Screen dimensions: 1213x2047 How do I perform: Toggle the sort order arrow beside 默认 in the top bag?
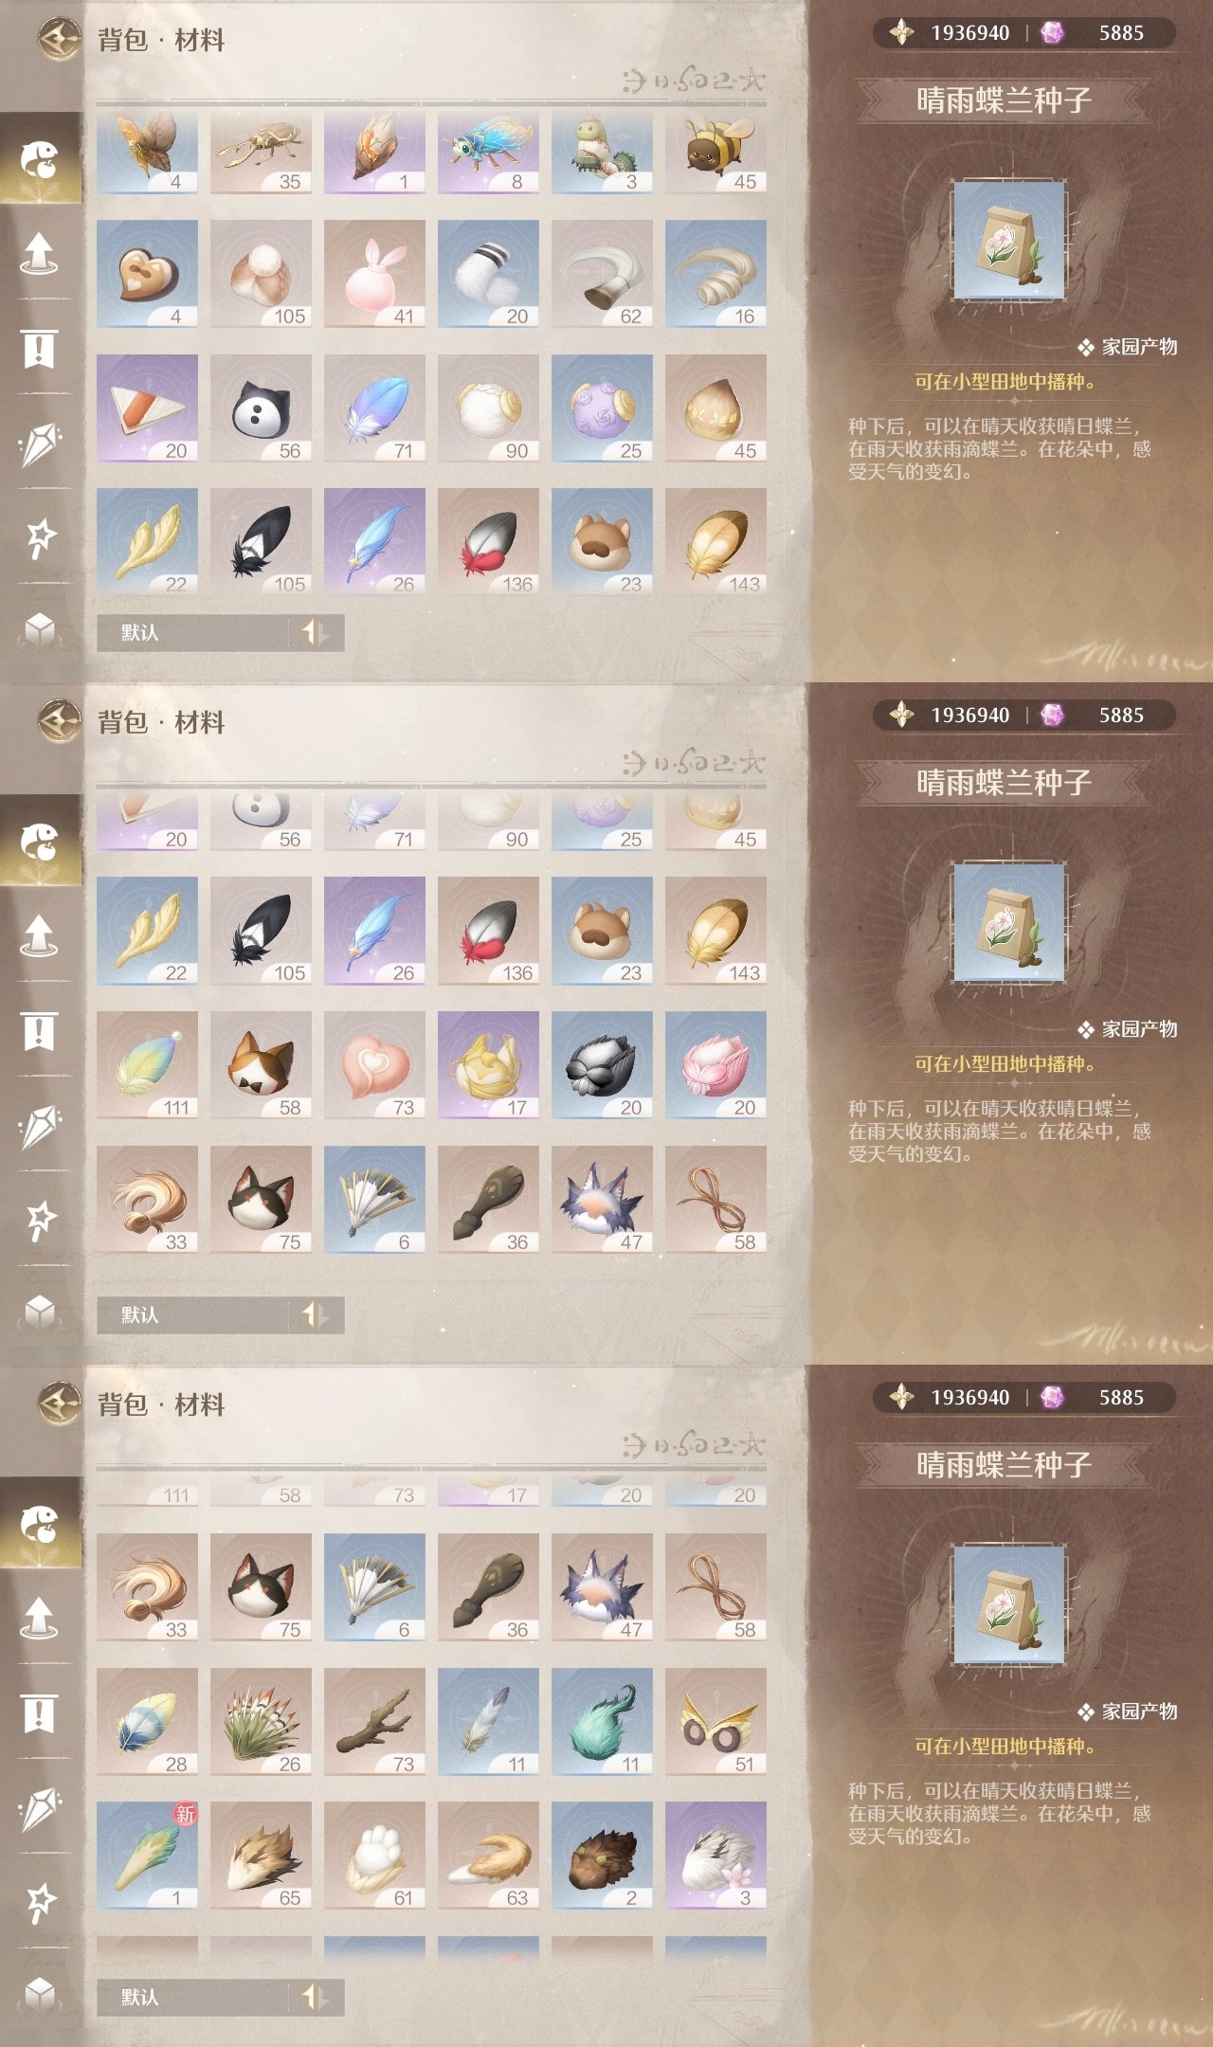pyautogui.click(x=314, y=632)
